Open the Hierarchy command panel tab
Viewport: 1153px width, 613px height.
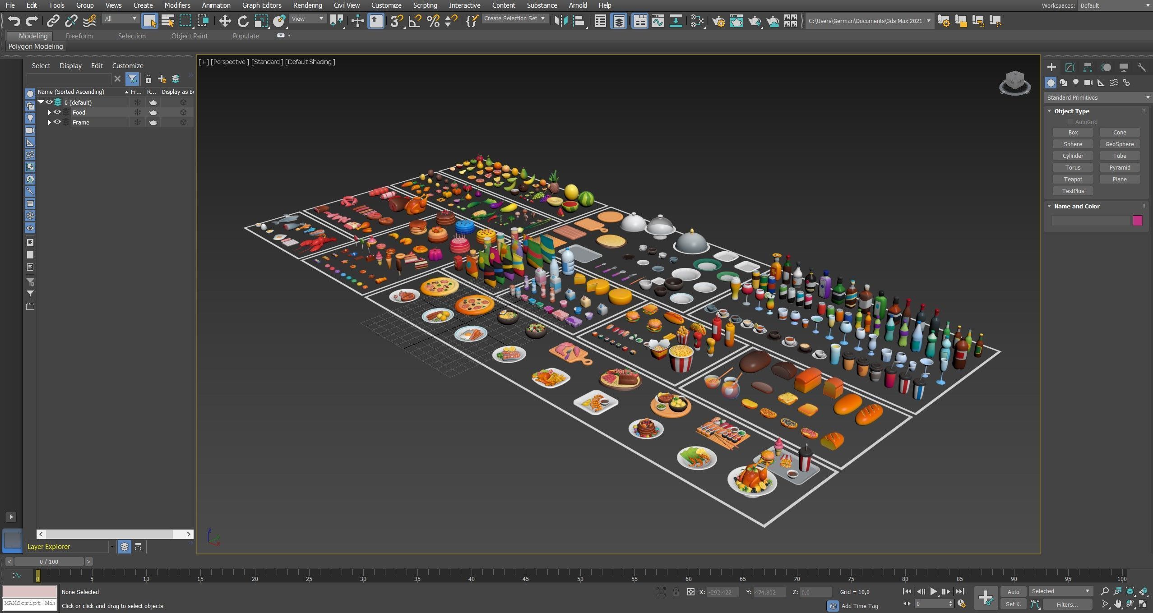1088,67
